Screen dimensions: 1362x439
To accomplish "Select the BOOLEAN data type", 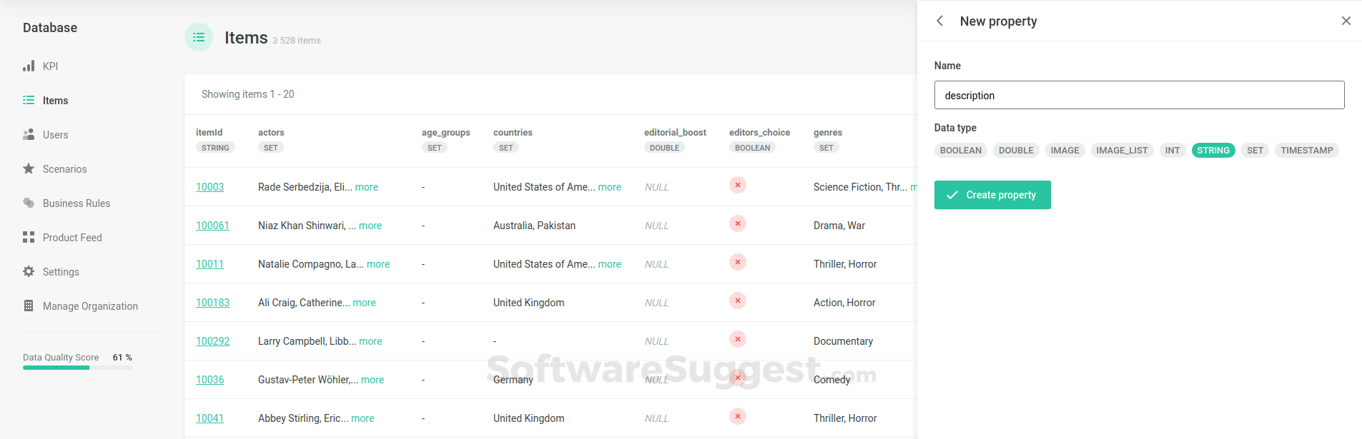I will click(960, 151).
